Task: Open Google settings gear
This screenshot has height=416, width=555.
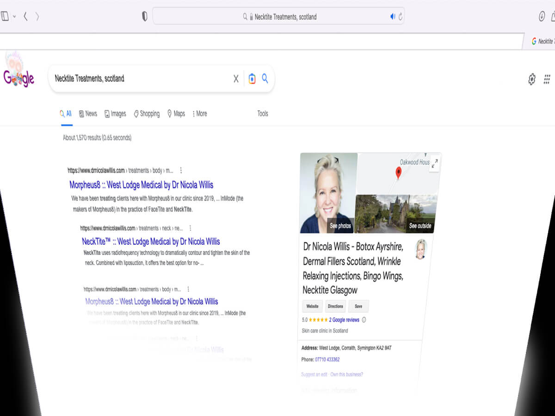Action: pyautogui.click(x=532, y=79)
